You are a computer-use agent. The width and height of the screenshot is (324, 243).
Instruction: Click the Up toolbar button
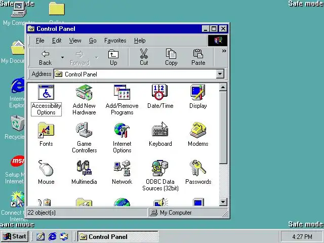pos(113,58)
